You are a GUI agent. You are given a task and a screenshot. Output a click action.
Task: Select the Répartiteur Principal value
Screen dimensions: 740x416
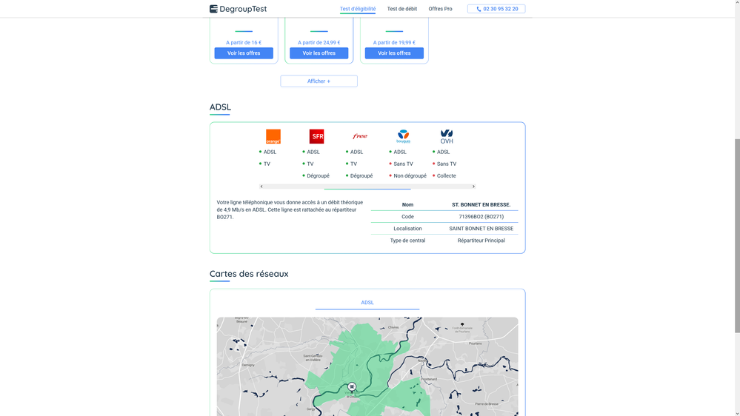click(x=481, y=241)
